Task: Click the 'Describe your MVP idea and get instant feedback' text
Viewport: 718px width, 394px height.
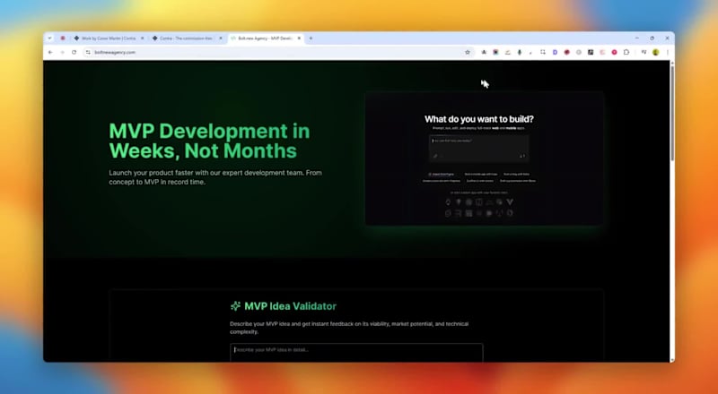Action: (x=349, y=328)
